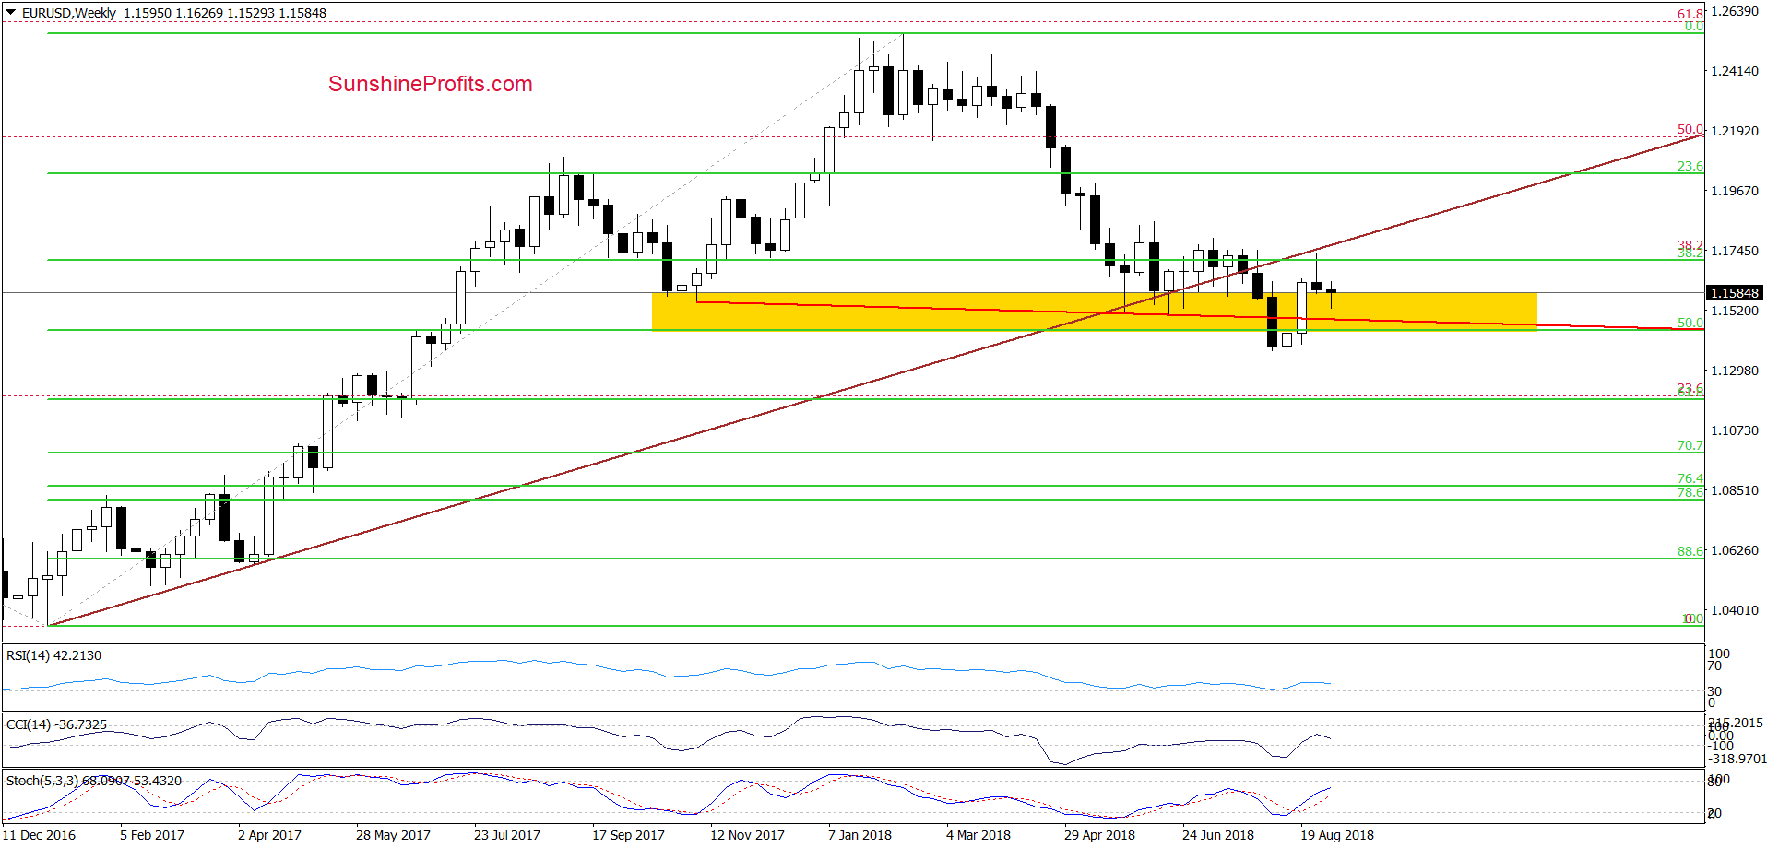Click the current price tag 1.15848

(x=1735, y=293)
